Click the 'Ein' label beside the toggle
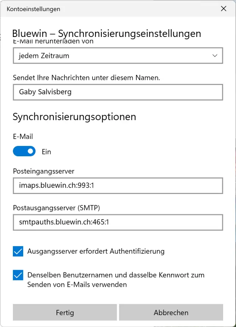This screenshot has width=236, height=327. [46, 152]
